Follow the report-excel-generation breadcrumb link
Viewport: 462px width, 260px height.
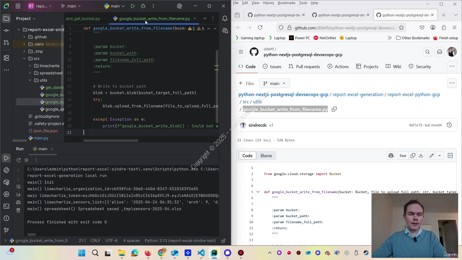point(358,94)
